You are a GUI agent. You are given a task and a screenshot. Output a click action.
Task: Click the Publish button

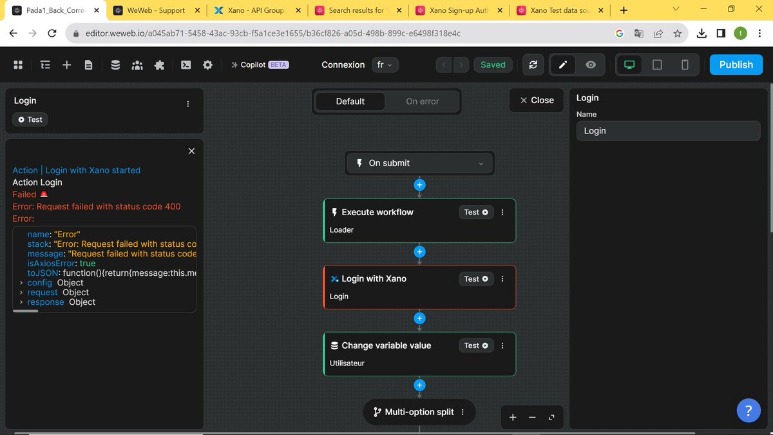point(736,64)
